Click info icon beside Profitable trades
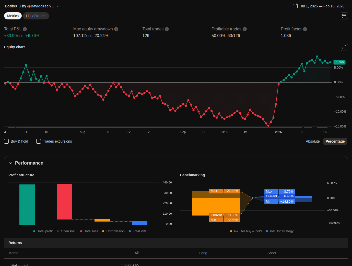 click(x=245, y=29)
